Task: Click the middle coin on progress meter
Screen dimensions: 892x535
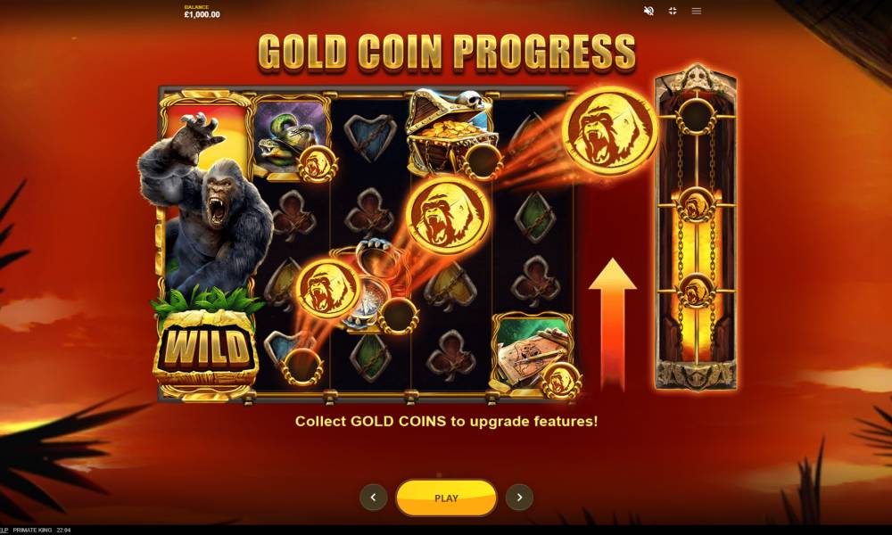Action: pos(695,205)
